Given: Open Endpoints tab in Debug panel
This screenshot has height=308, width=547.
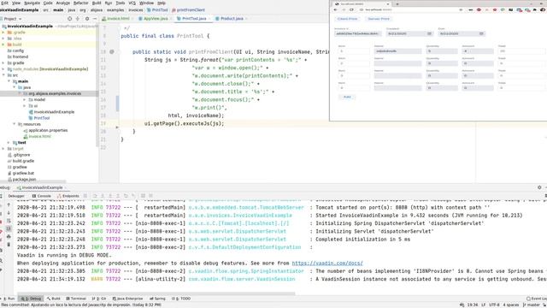Looking at the screenshot, I should 68,196.
